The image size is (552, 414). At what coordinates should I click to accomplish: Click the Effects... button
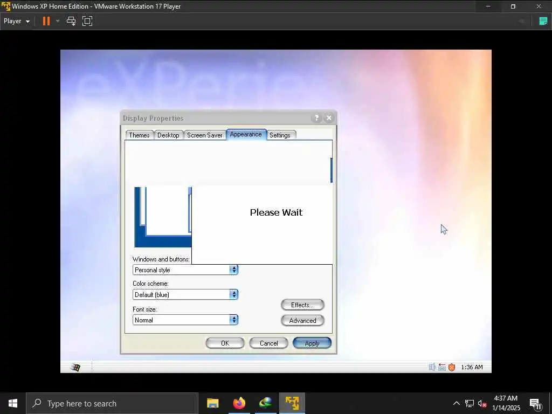(302, 305)
